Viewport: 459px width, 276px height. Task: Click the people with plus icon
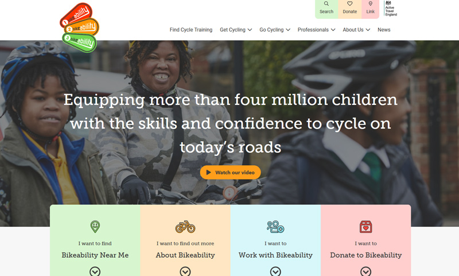pos(275,227)
